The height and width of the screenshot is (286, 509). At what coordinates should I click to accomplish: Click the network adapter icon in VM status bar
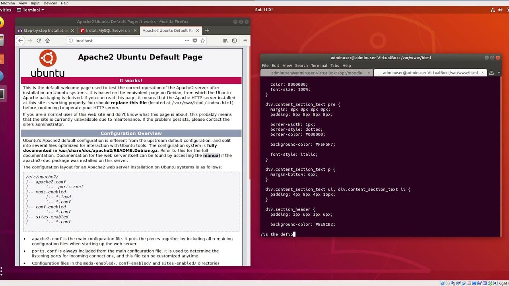[x=458, y=283]
